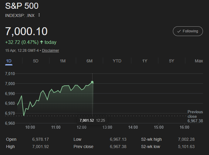Switch to the 5Y range tab
The height and width of the screenshot is (155, 209).
[172, 61]
